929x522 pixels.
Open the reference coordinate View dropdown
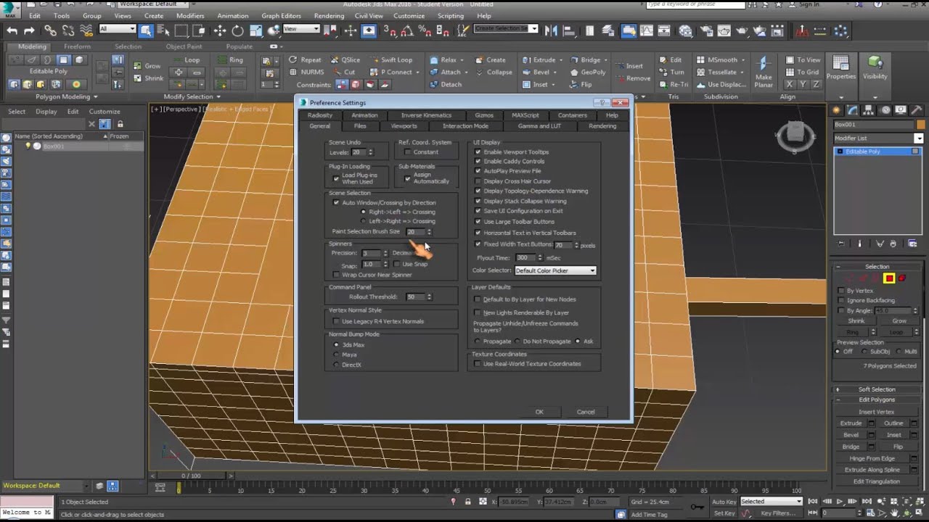(301, 29)
